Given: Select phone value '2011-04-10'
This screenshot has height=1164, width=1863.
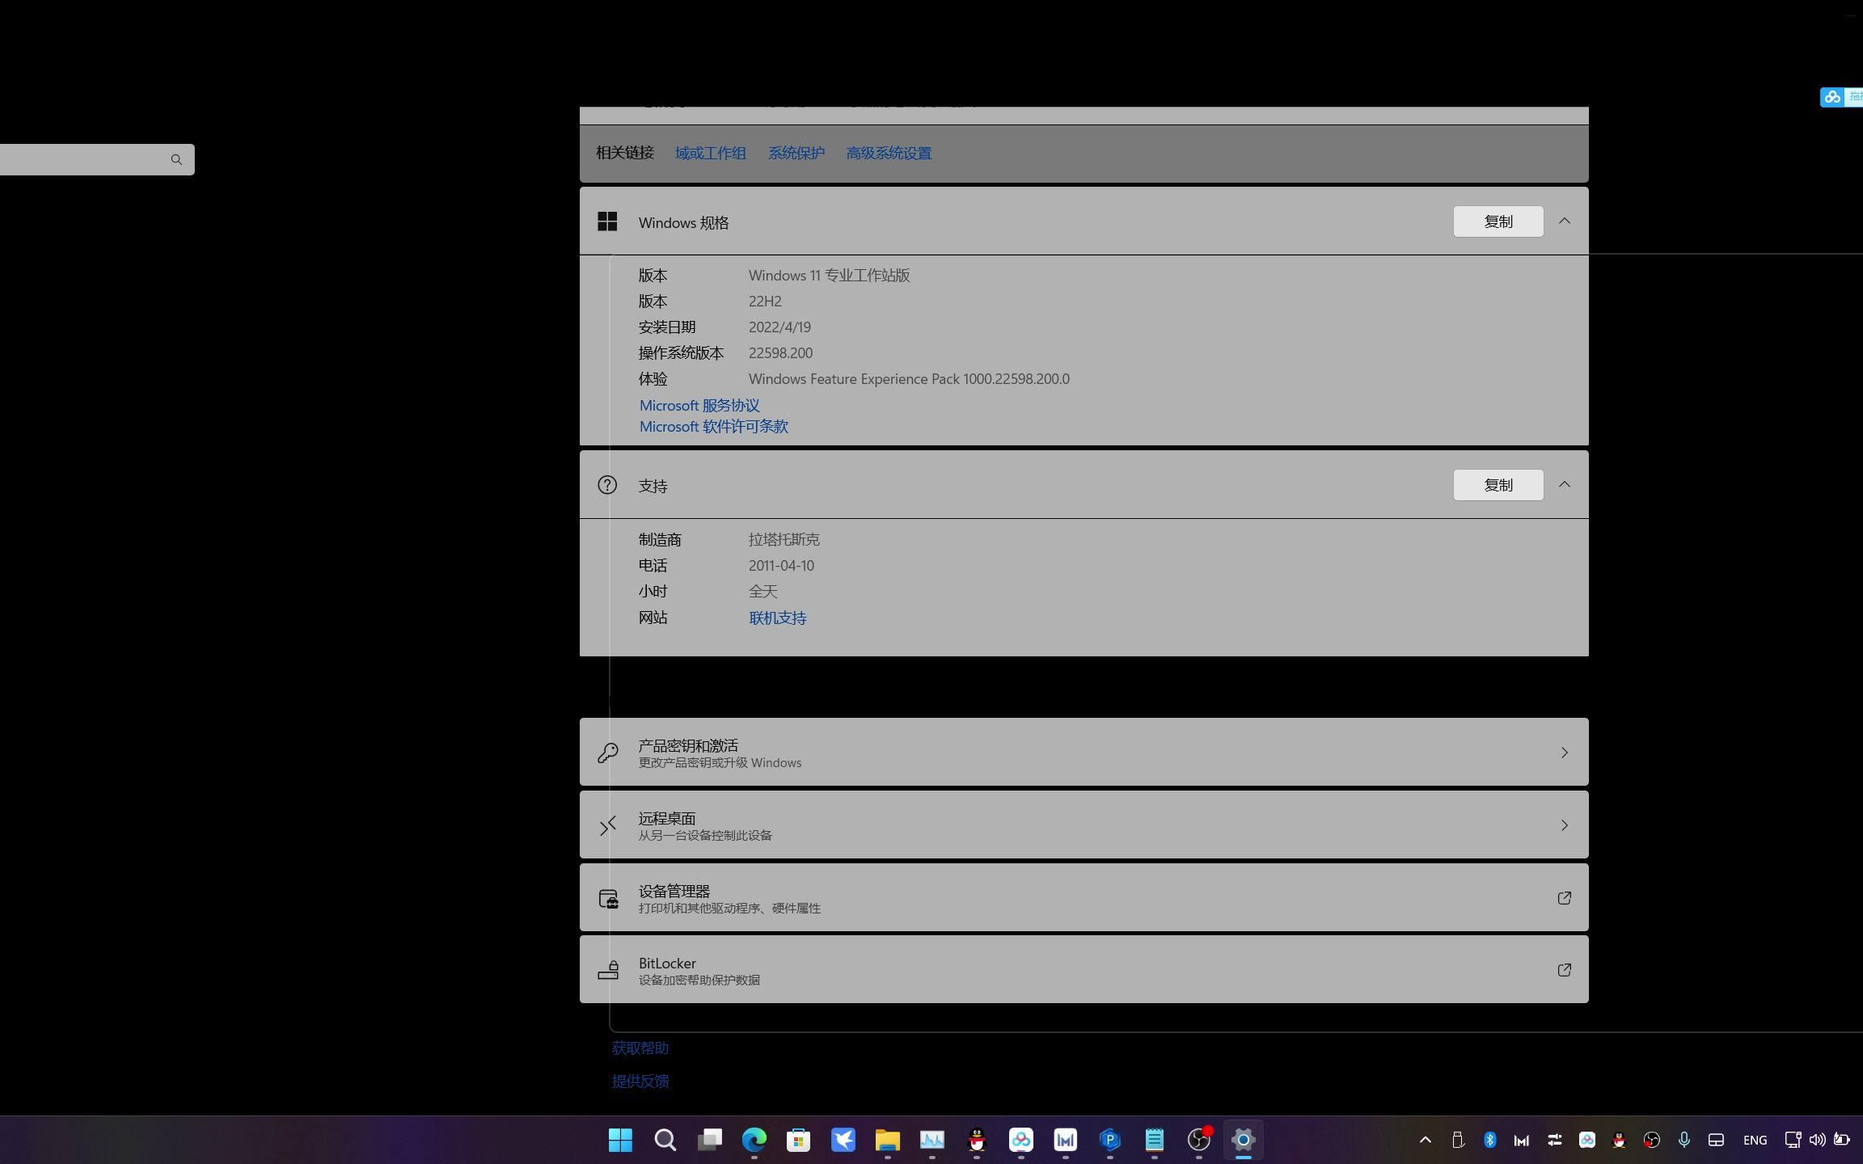Looking at the screenshot, I should pos(781,565).
